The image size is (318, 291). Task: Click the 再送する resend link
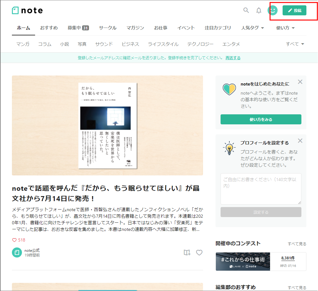[233, 58]
